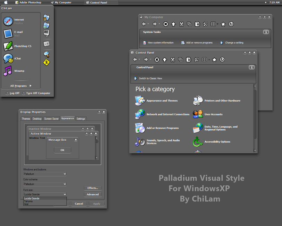Click the copy icon in Control Panel toolbar
Image resolution: width=282 pixels, height=226 pixels.
coord(181,59)
